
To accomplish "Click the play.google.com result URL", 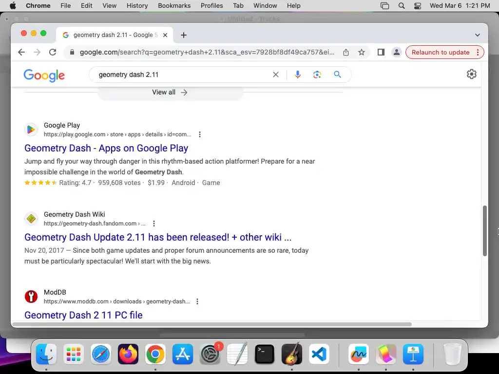I will tap(117, 134).
